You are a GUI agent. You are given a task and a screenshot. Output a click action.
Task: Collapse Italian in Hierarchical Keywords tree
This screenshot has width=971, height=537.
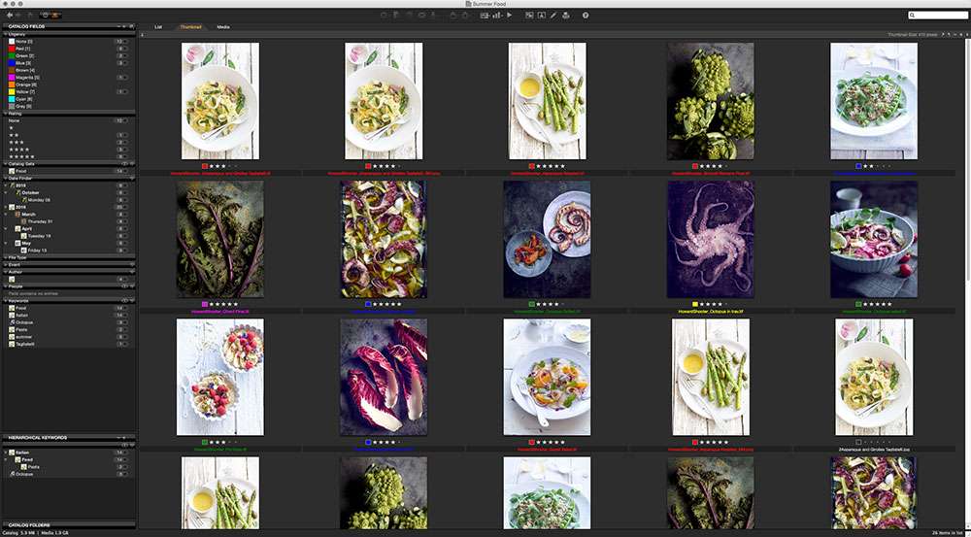(x=5, y=453)
